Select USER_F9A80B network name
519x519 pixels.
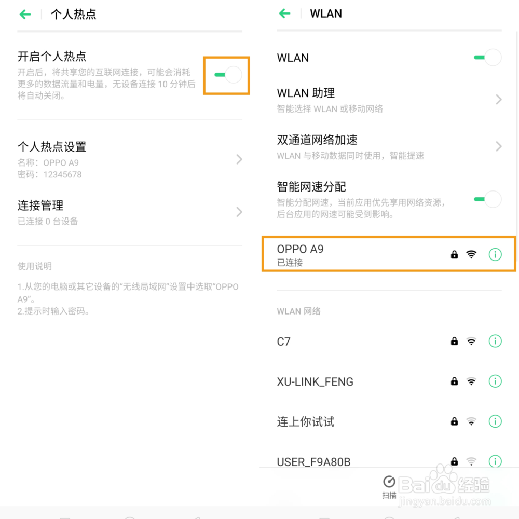pos(313,462)
